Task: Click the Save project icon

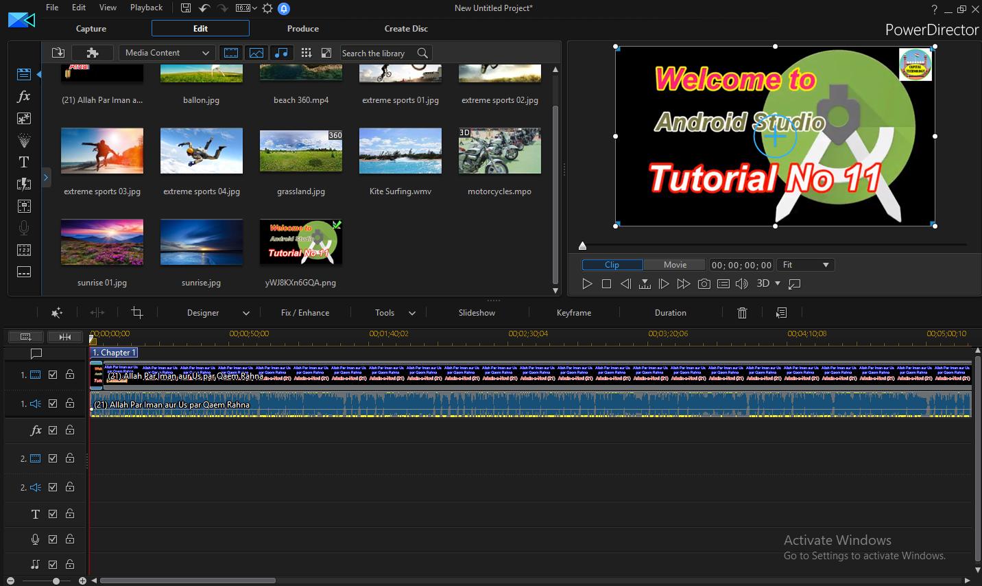Action: pyautogui.click(x=186, y=8)
